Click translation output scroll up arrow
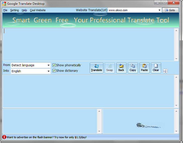The height and width of the screenshot is (143, 183). 176,77
